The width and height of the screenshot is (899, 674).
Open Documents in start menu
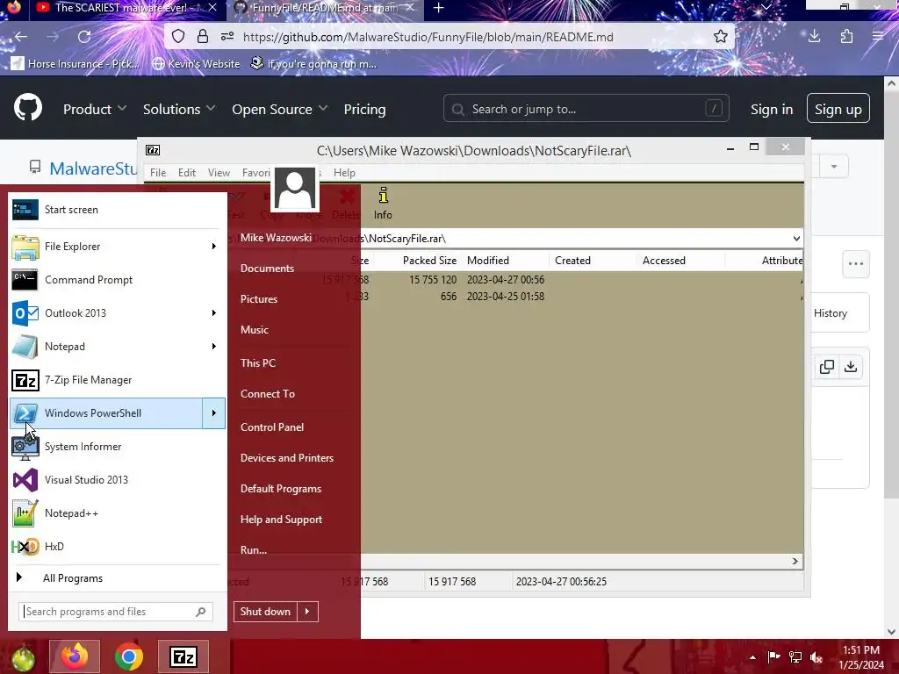tap(267, 269)
